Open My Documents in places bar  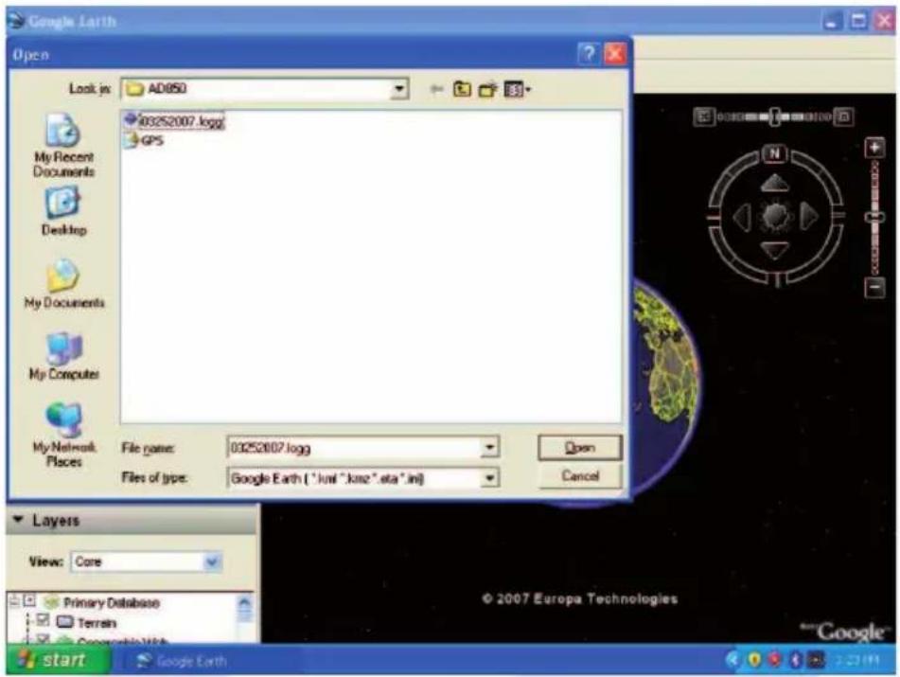(63, 284)
